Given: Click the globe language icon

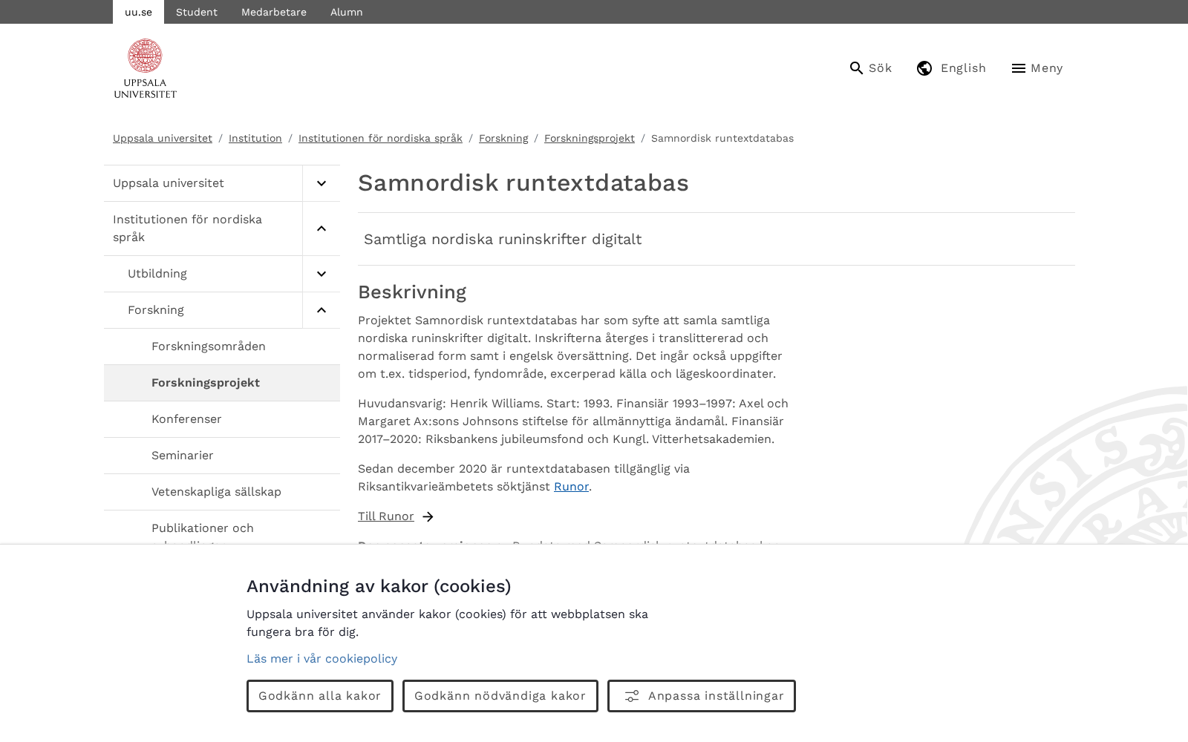Looking at the screenshot, I should 924,68.
